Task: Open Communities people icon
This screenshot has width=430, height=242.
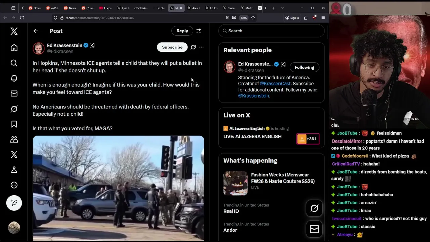Action: [x=14, y=139]
